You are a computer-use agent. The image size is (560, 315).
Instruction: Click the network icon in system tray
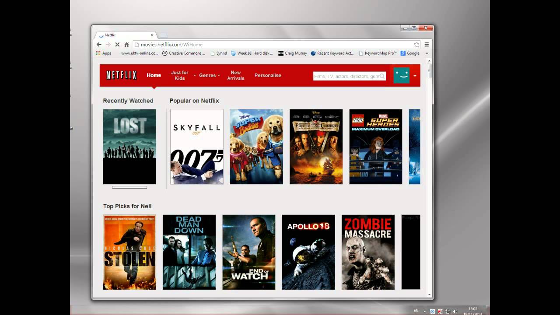(448, 311)
